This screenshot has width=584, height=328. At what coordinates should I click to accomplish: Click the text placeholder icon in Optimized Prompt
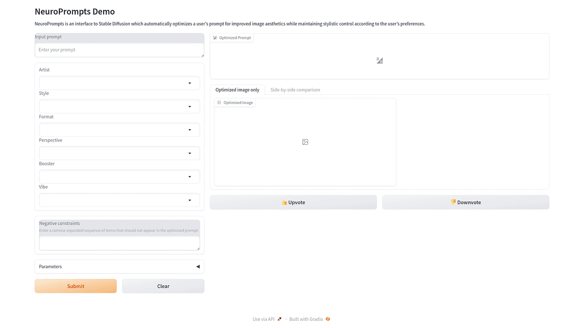coord(380,60)
